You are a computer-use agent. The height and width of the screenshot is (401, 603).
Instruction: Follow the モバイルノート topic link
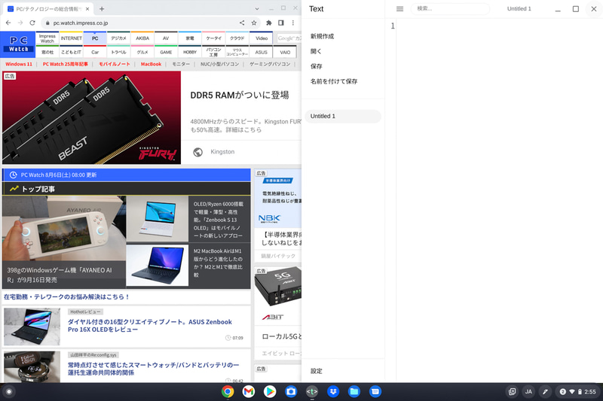[x=115, y=64]
